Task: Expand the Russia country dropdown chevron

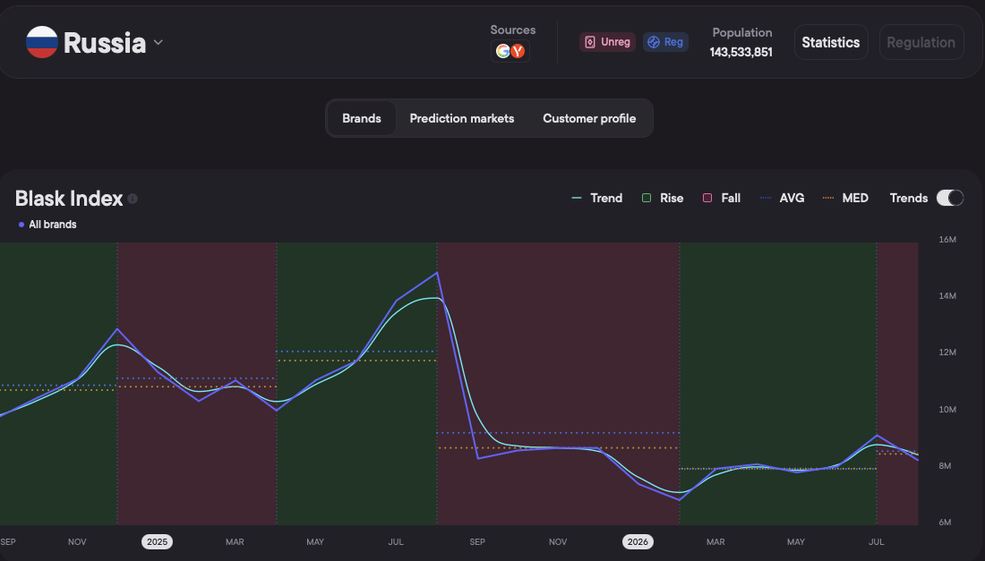Action: pos(158,43)
